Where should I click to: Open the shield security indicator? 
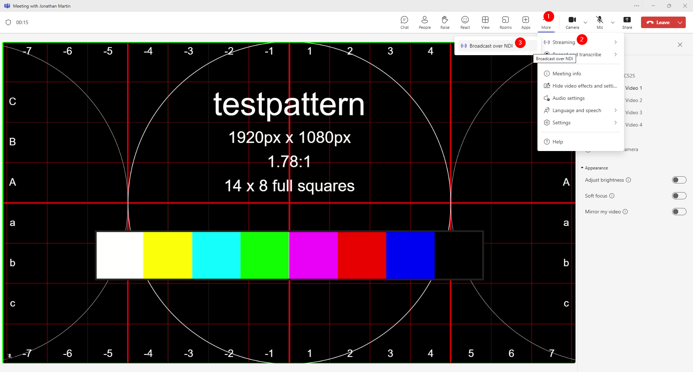(8, 22)
